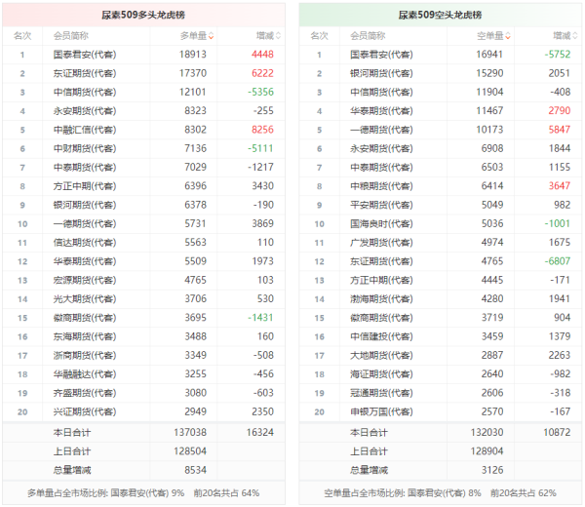Select 东海期货(代客) row name
This screenshot has width=585, height=507.
pos(85,336)
